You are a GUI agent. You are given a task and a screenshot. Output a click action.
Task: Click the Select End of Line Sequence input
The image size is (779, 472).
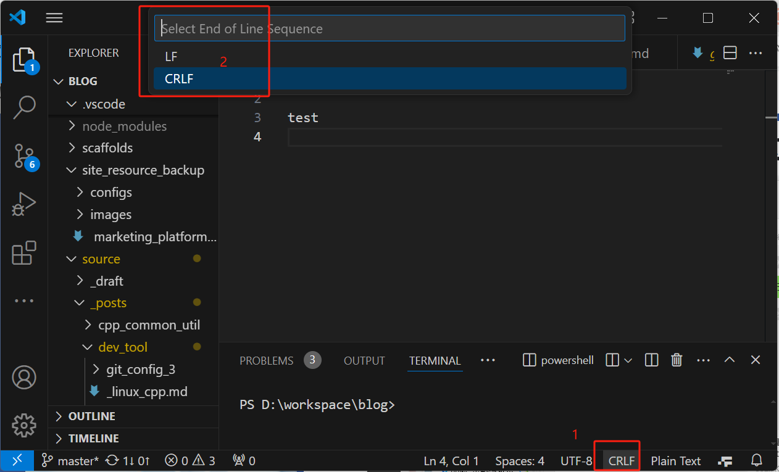389,28
